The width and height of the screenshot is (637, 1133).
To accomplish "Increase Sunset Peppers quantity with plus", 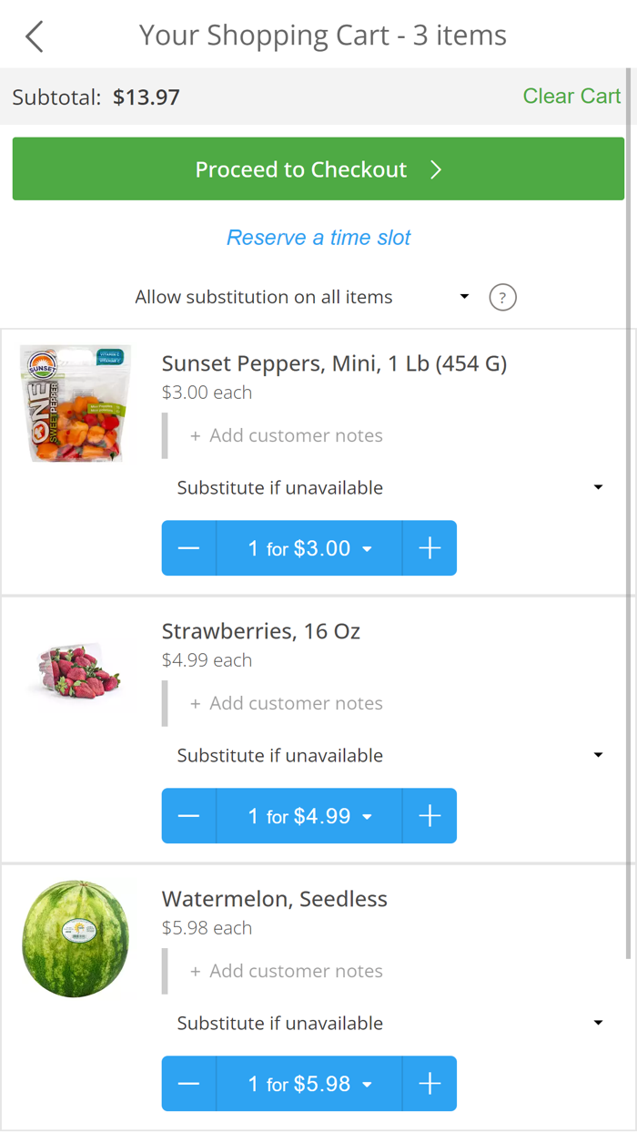I will pyautogui.click(x=430, y=548).
